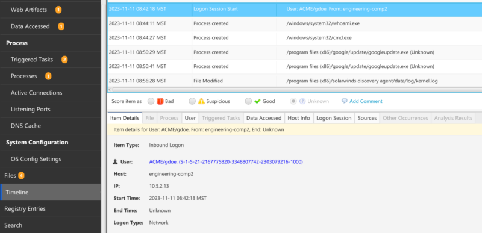Click the green Good checkmark icon
The height and width of the screenshot is (233, 482).
tap(257, 101)
